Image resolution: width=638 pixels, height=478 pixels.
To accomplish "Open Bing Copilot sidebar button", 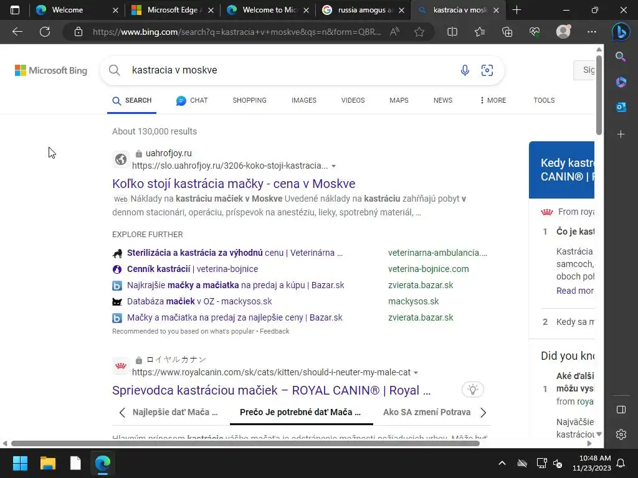I will point(621,32).
